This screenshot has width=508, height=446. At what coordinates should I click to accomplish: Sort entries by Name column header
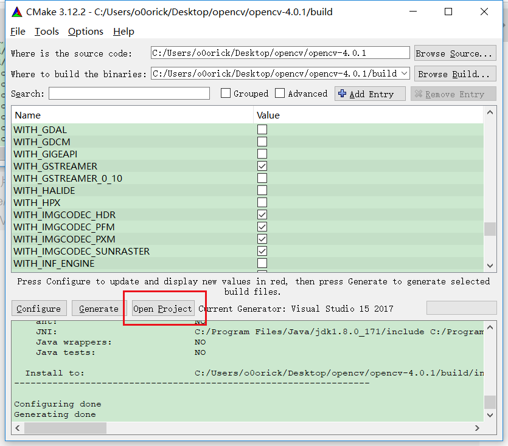pos(132,115)
